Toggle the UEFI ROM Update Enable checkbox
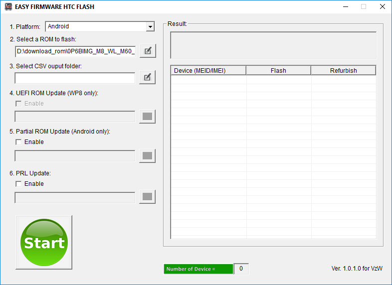 pyautogui.click(x=18, y=104)
